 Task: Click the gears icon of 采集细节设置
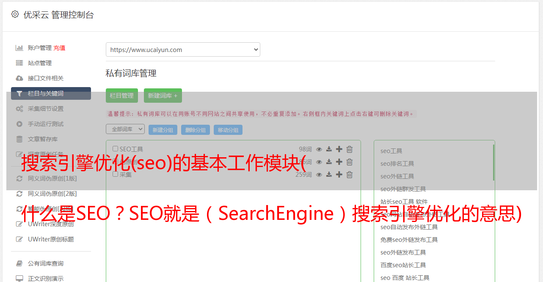tap(19, 109)
